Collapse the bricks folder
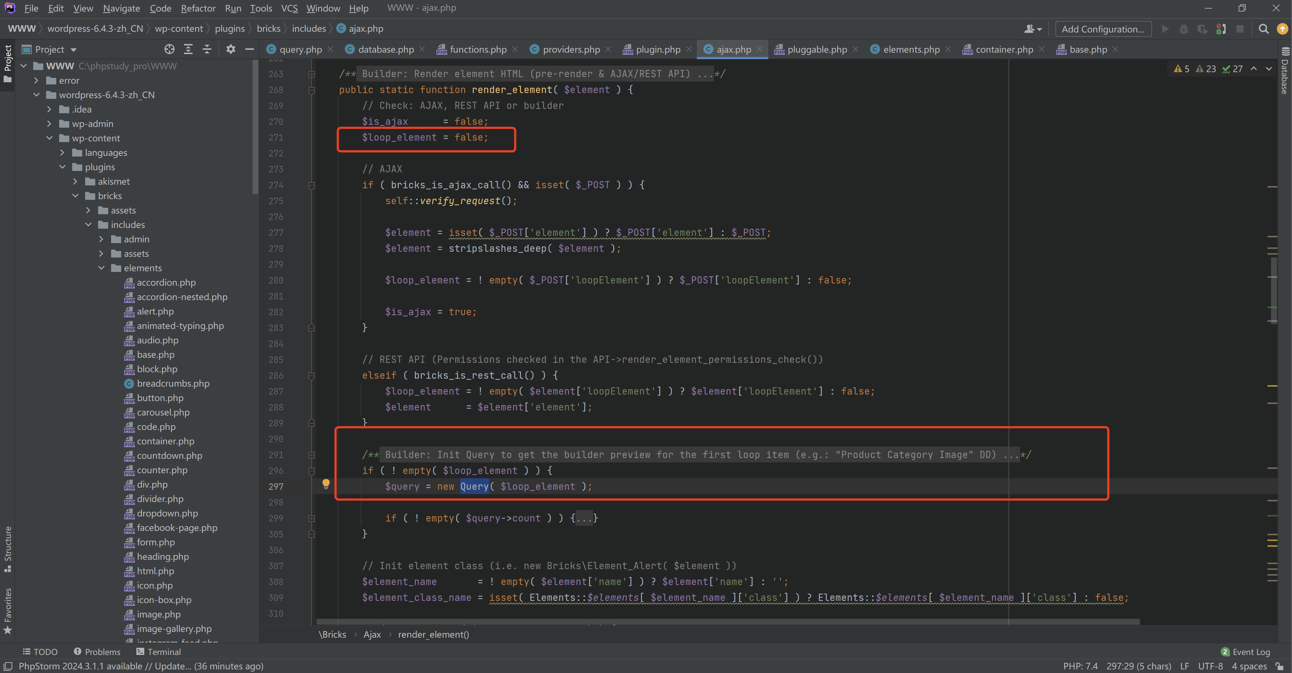 (x=75, y=196)
